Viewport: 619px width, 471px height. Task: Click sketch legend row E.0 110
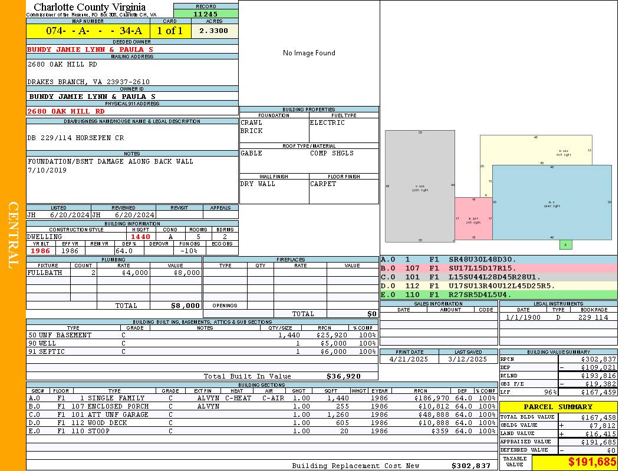pos(499,294)
